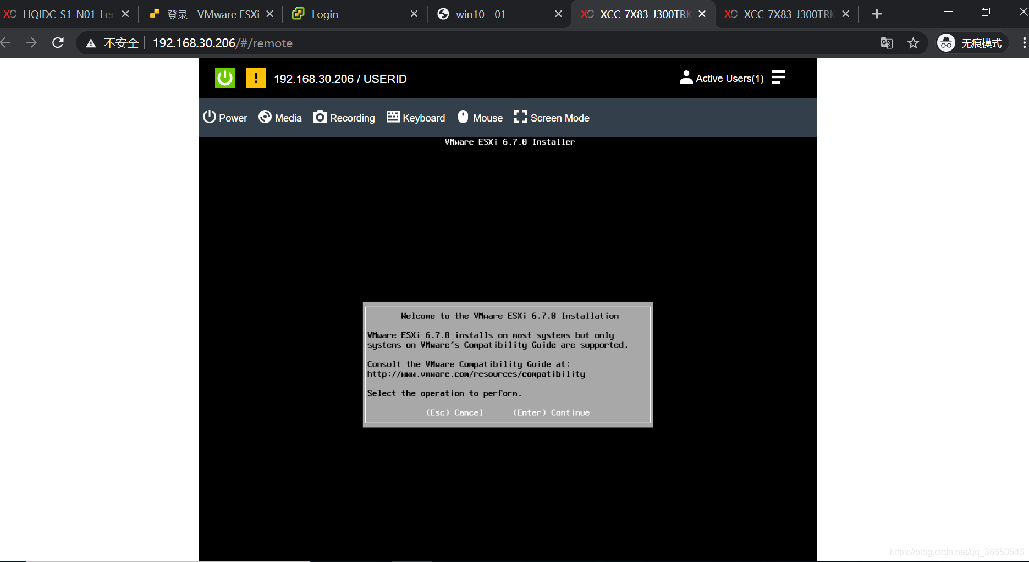
Task: Bookmark this page with the star
Action: (913, 43)
